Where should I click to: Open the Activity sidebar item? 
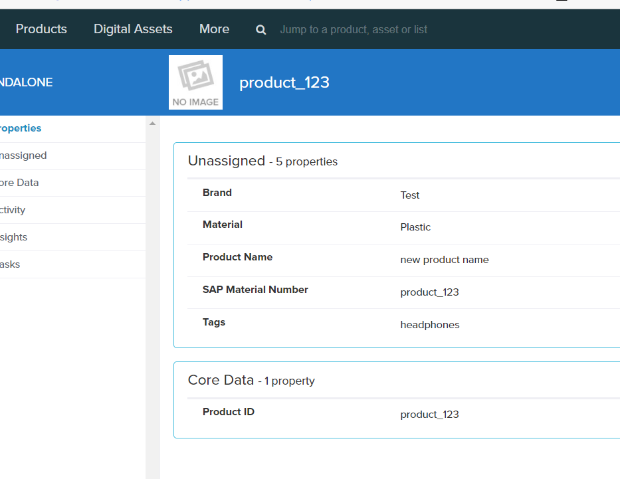pyautogui.click(x=13, y=210)
